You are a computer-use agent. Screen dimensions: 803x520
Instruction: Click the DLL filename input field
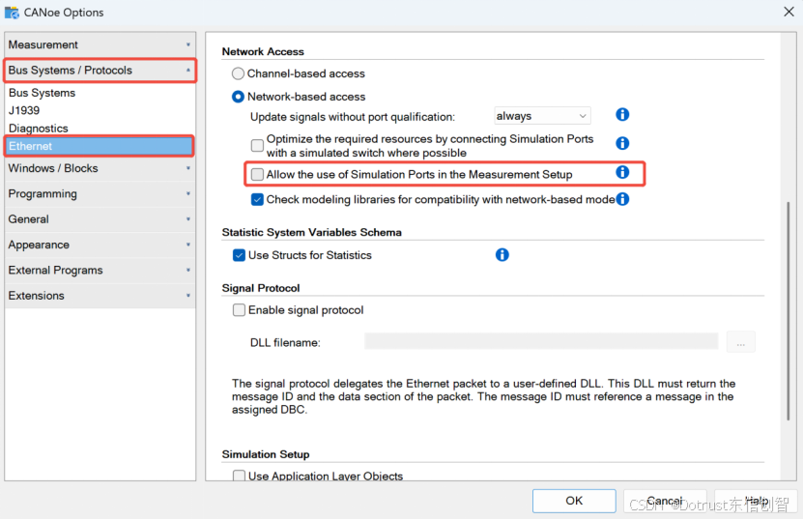coord(541,341)
